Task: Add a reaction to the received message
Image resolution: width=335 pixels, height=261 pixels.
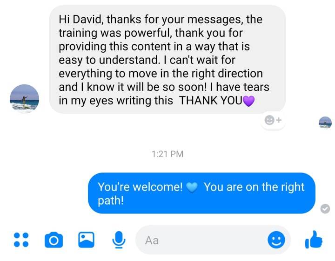Action: coord(273,120)
